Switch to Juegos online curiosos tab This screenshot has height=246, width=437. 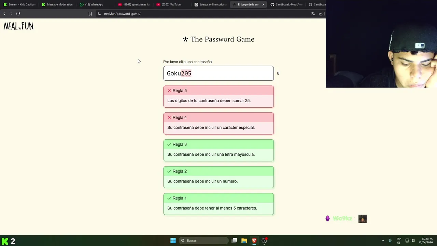tap(210, 4)
